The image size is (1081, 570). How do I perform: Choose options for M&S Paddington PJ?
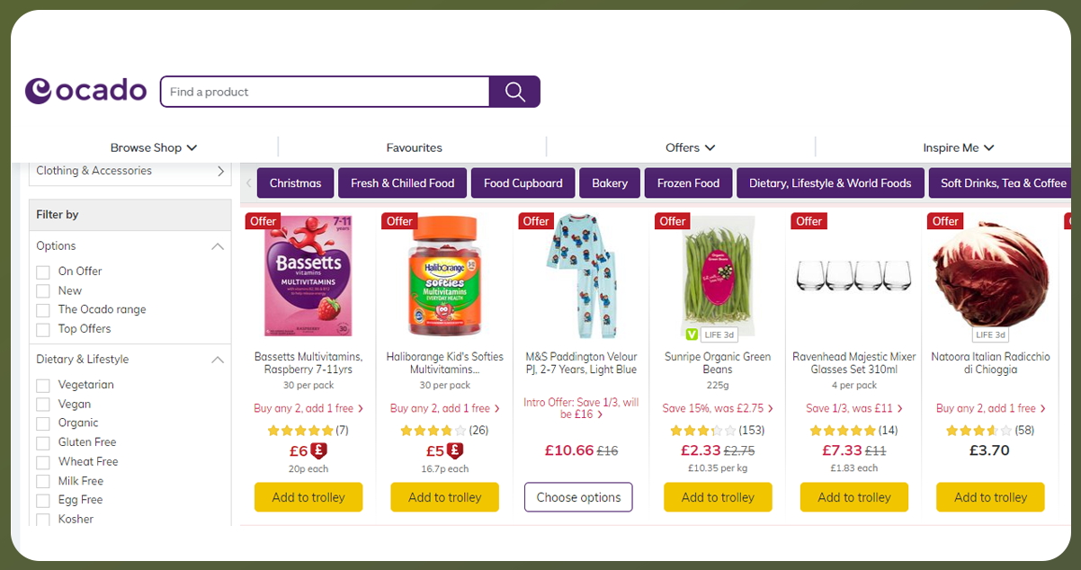[578, 497]
